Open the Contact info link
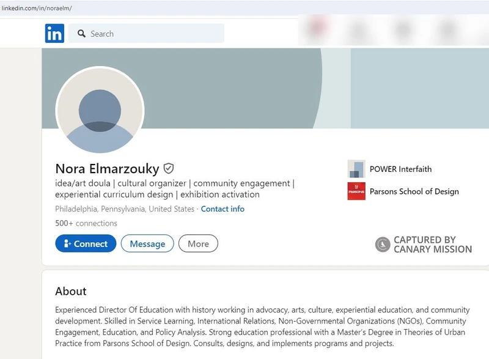 pyautogui.click(x=222, y=209)
